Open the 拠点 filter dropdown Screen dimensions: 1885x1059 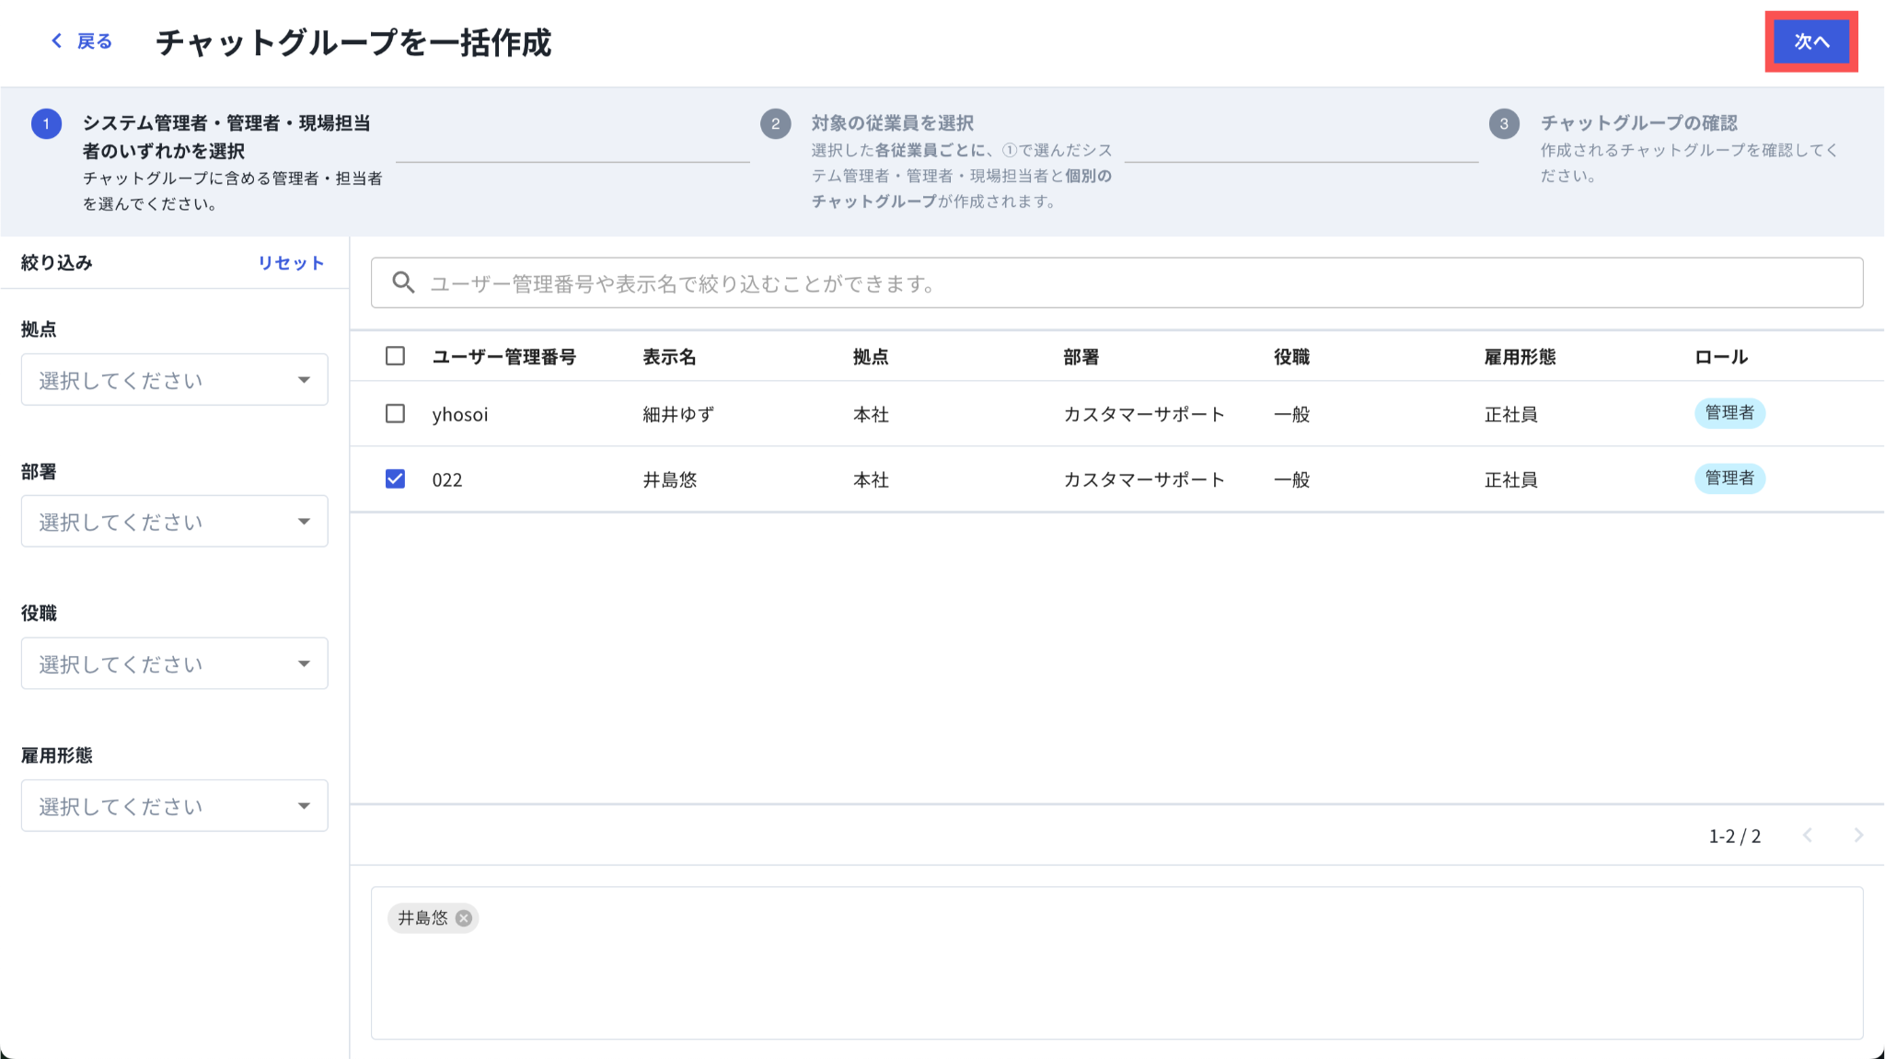tap(174, 380)
